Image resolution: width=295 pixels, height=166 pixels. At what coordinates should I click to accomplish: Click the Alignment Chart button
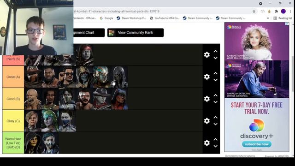tap(89, 33)
